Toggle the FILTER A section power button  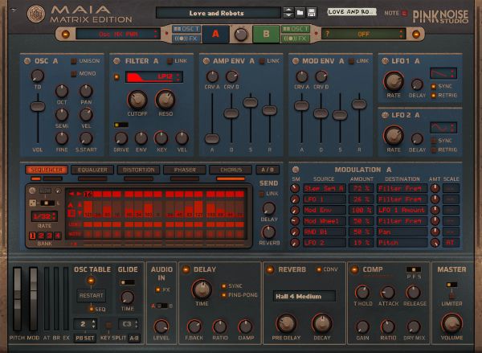click(x=116, y=61)
